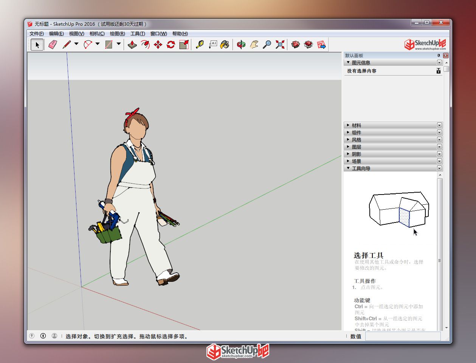Screen dimensions: 476x363
Task: Choose the Offset tool
Action: [x=145, y=45]
